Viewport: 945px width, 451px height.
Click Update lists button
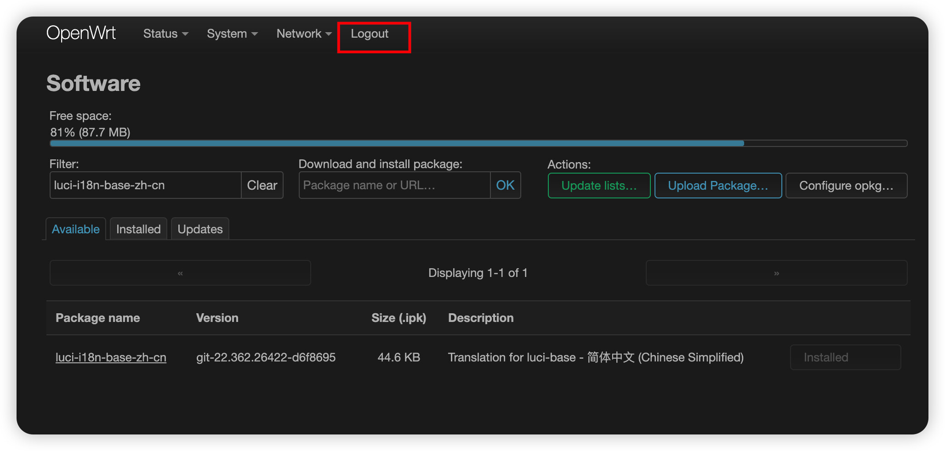click(x=599, y=186)
